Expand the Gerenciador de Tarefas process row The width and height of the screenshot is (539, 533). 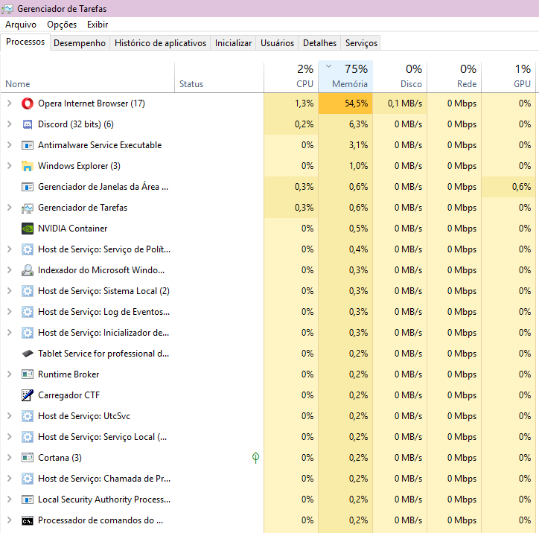[x=10, y=208]
